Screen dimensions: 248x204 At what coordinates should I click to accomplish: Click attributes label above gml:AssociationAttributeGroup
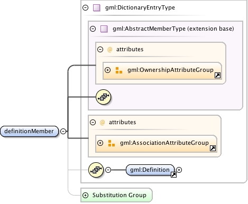coord(122,122)
